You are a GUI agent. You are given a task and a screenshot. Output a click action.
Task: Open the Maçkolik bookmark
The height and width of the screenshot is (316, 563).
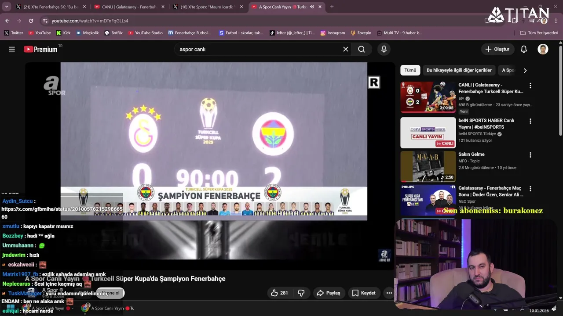(x=88, y=33)
